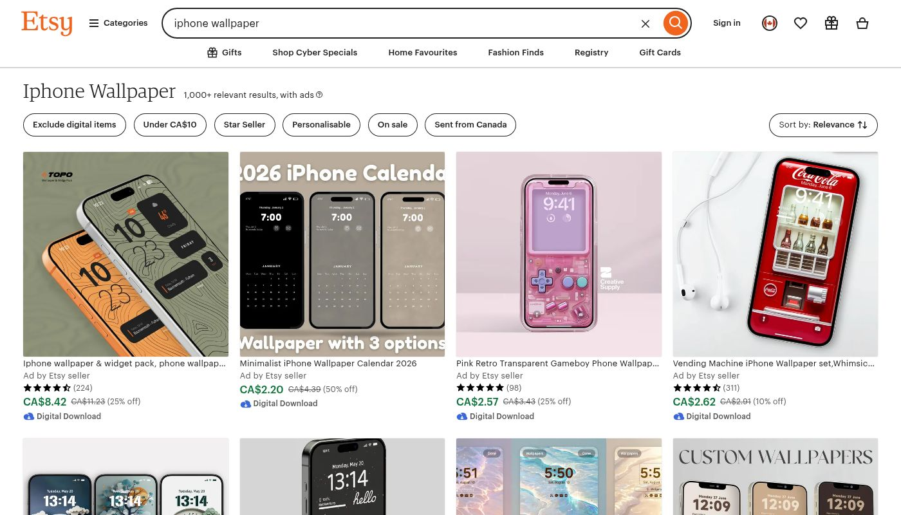The image size is (901, 515).
Task: Click the orange search magnifier button
Action: tap(675, 23)
